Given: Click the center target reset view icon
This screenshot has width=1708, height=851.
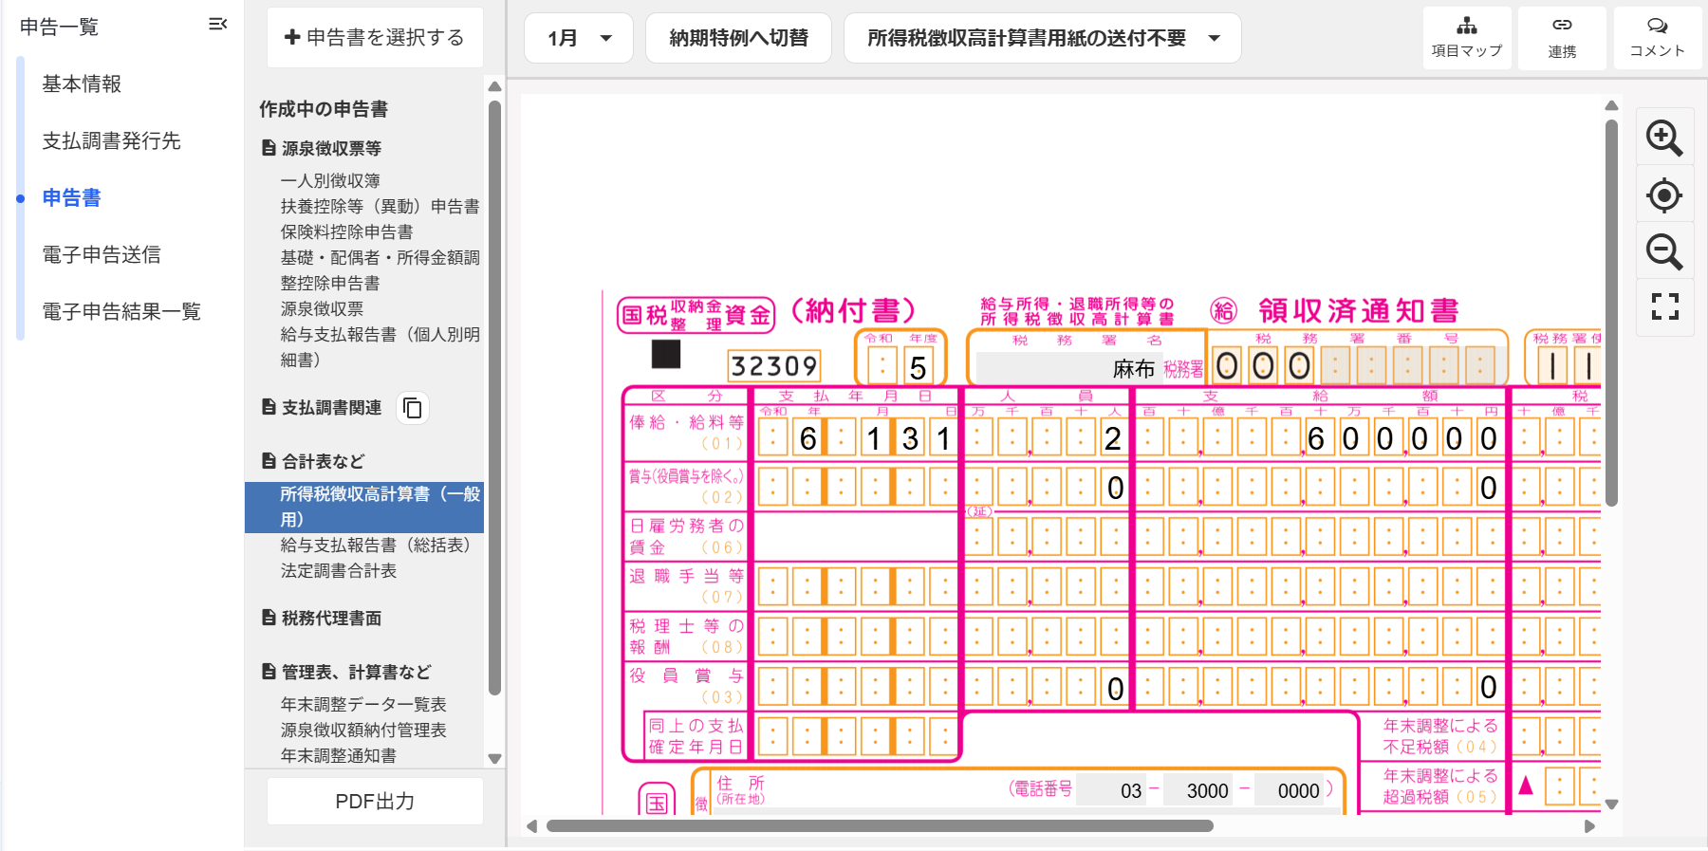Looking at the screenshot, I should 1664,195.
